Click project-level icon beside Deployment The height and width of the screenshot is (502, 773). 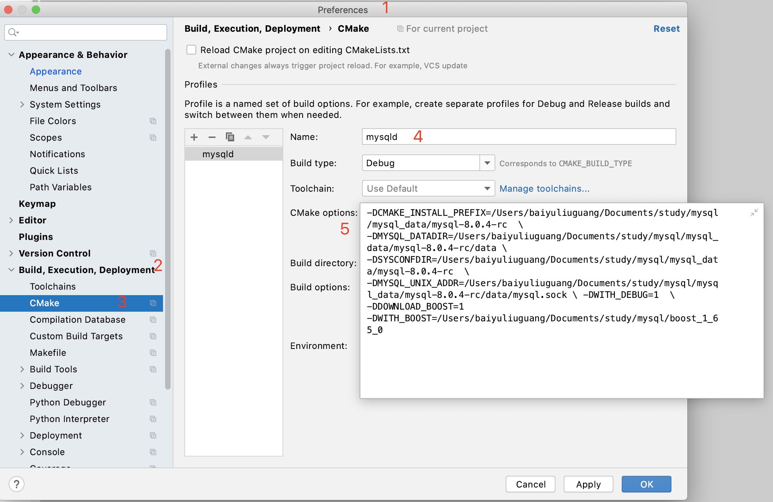click(153, 435)
